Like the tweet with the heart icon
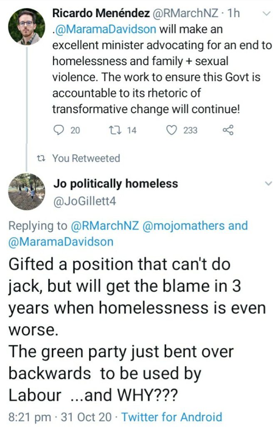The width and height of the screenshot is (273, 427). pyautogui.click(x=171, y=130)
